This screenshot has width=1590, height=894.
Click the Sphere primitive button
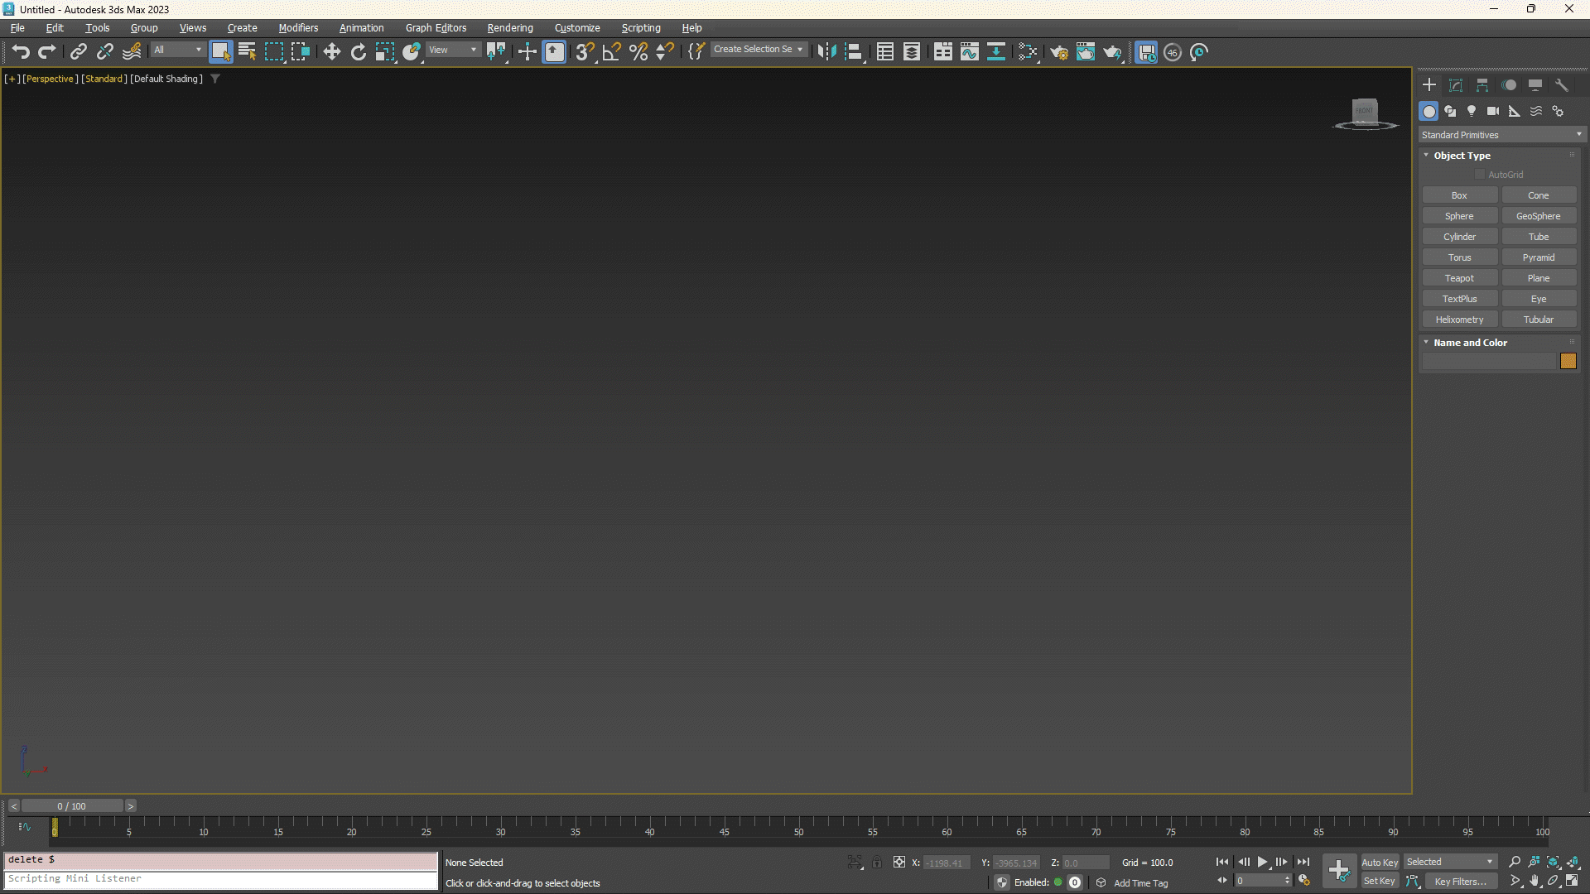coord(1459,216)
